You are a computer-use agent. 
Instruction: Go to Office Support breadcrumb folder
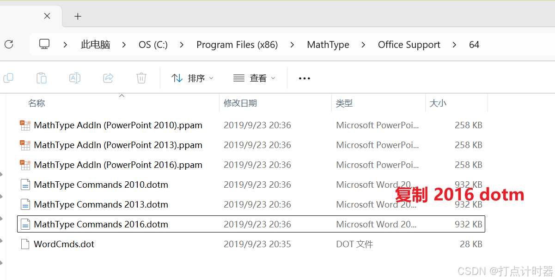(409, 45)
